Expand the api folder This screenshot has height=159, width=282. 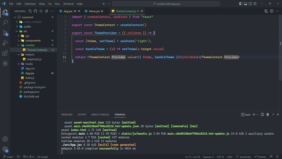click(19, 36)
